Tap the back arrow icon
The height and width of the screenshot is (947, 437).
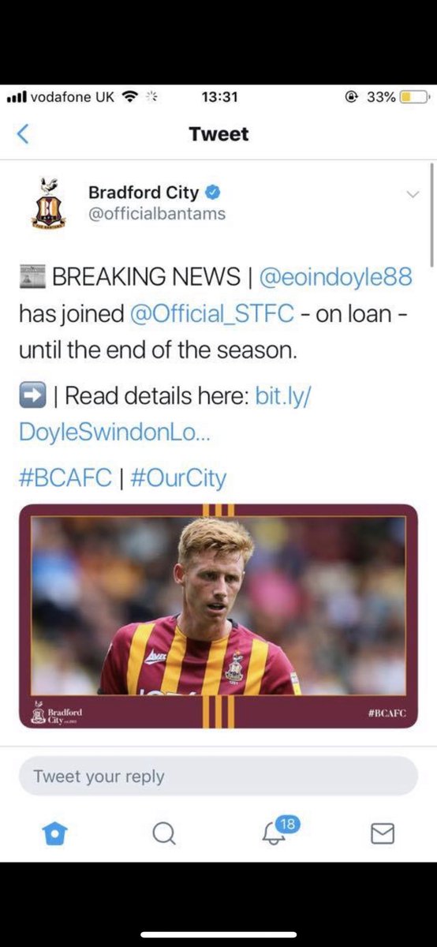[23, 134]
